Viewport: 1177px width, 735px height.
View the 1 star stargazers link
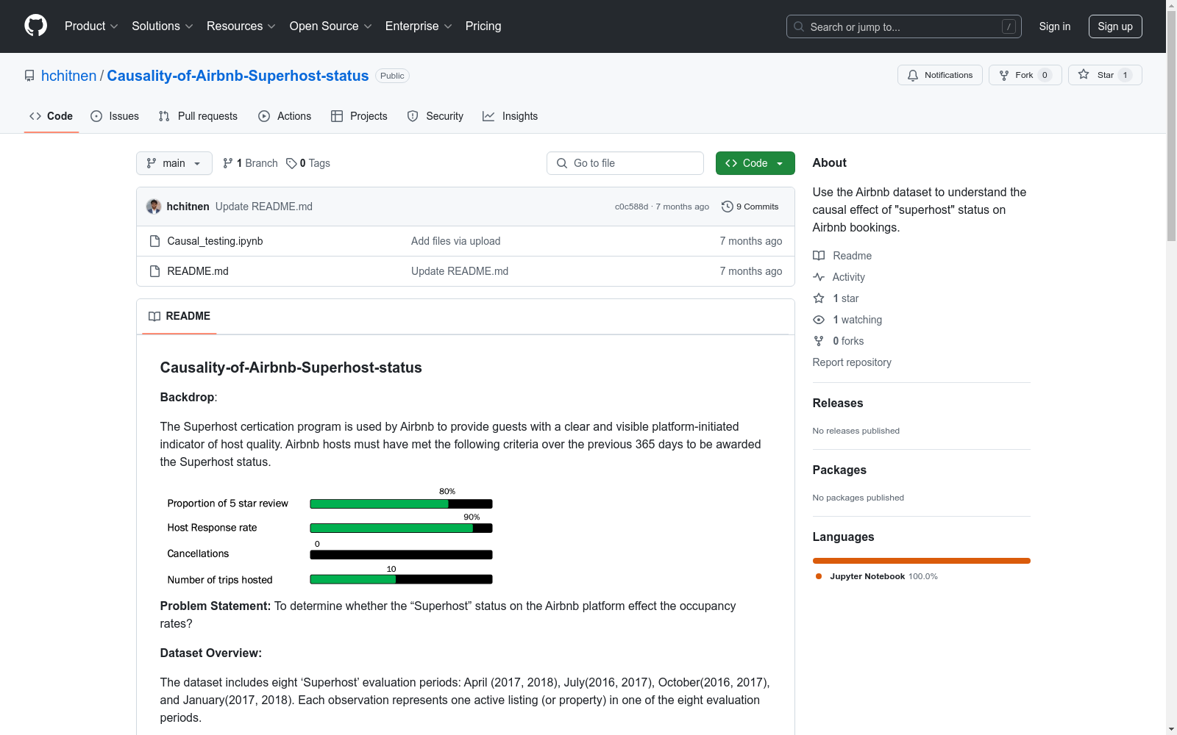click(x=836, y=298)
